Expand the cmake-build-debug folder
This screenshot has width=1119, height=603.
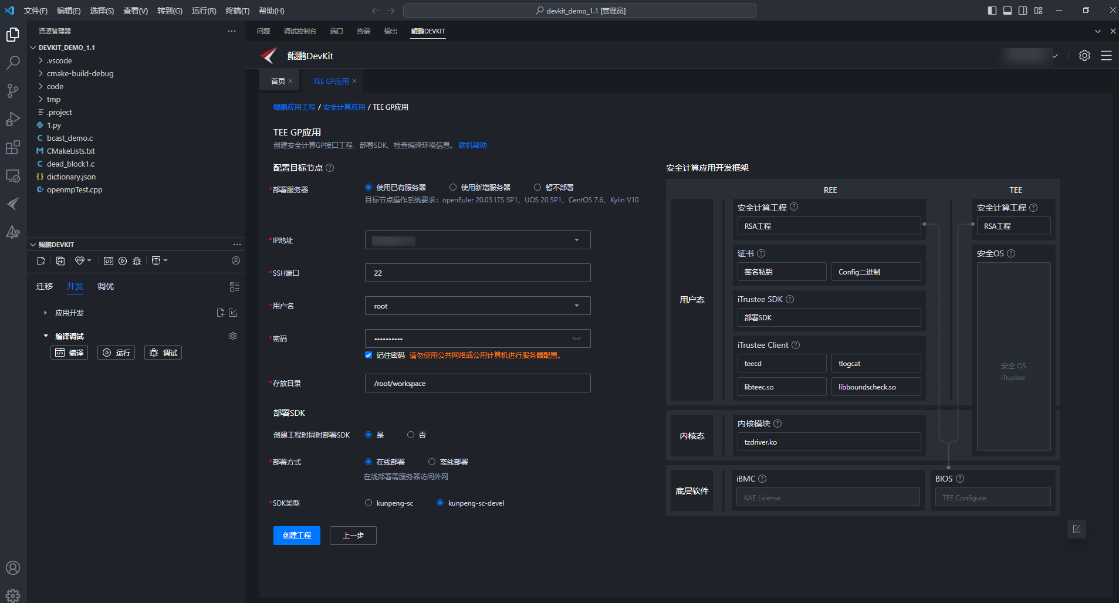point(136,73)
